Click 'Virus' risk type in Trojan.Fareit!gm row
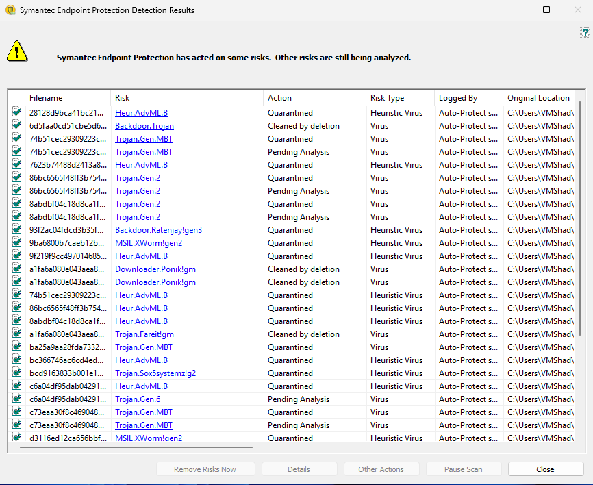 point(379,334)
